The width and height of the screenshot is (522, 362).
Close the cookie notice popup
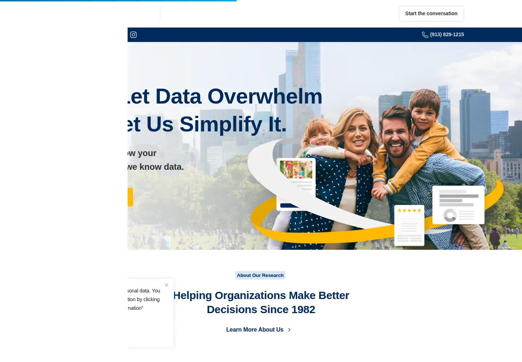166,285
